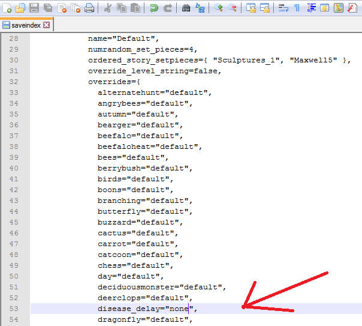Open the Document Map icon
This screenshot has width=362, height=326.
(x=339, y=8)
